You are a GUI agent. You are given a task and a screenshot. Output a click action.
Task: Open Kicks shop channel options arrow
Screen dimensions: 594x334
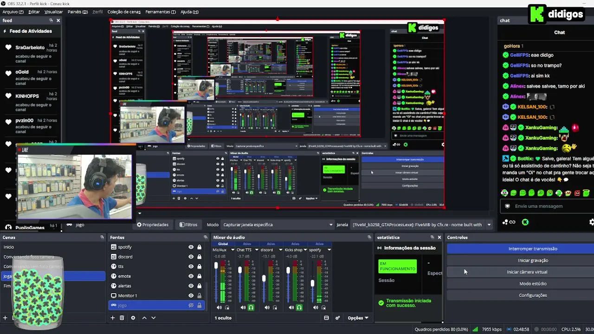(305, 250)
